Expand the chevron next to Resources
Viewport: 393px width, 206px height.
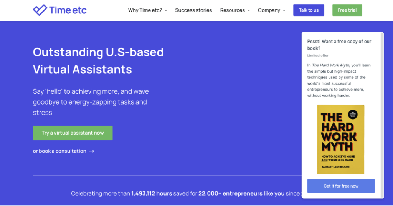(249, 11)
